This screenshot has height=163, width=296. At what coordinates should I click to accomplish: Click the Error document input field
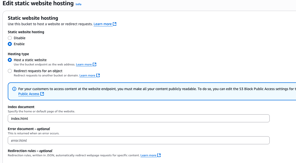click(x=139, y=140)
